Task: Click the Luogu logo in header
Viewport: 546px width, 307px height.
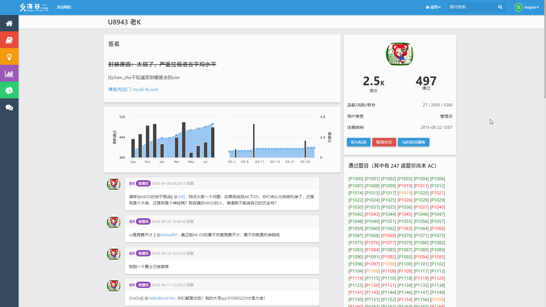Action: coord(34,7)
